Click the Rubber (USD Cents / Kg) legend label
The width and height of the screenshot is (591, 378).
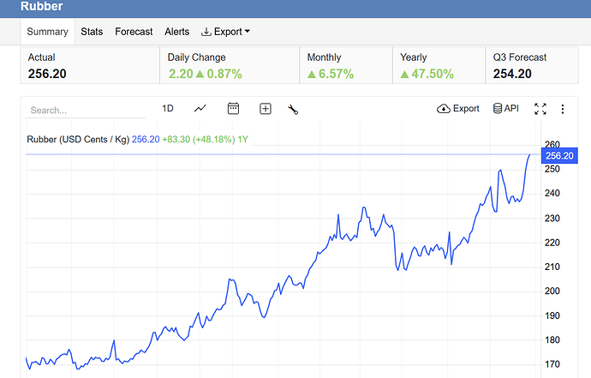pyautogui.click(x=78, y=140)
